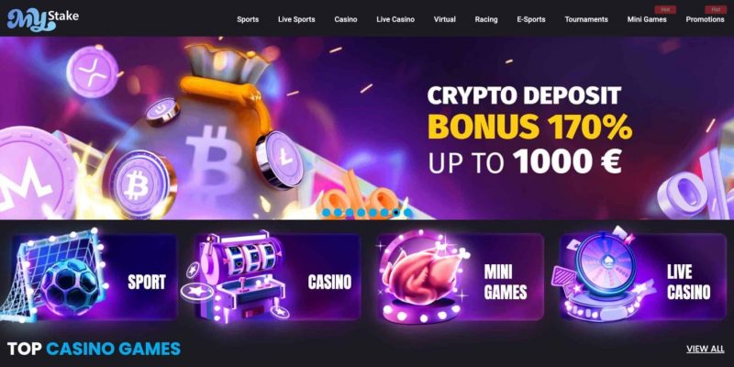Open the Sport category tile

tap(94, 277)
